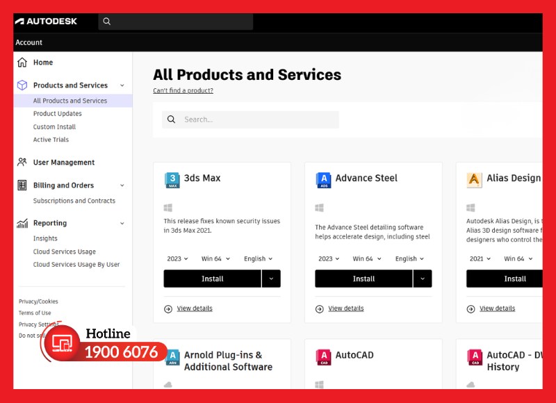This screenshot has height=403, width=556.
Task: View details for 3ds Max
Action: click(195, 309)
